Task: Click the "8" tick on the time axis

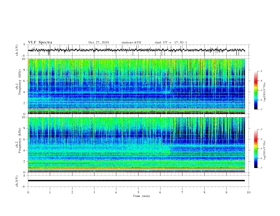Action: [204, 192]
